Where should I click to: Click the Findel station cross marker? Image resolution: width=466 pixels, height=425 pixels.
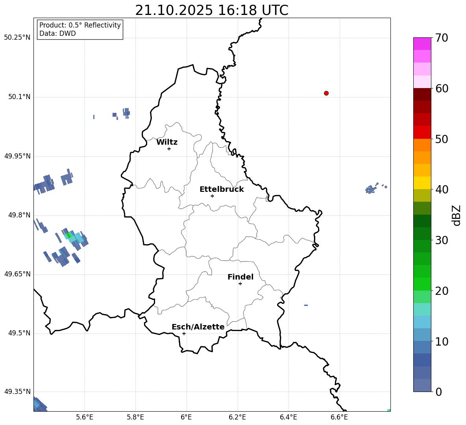click(240, 284)
